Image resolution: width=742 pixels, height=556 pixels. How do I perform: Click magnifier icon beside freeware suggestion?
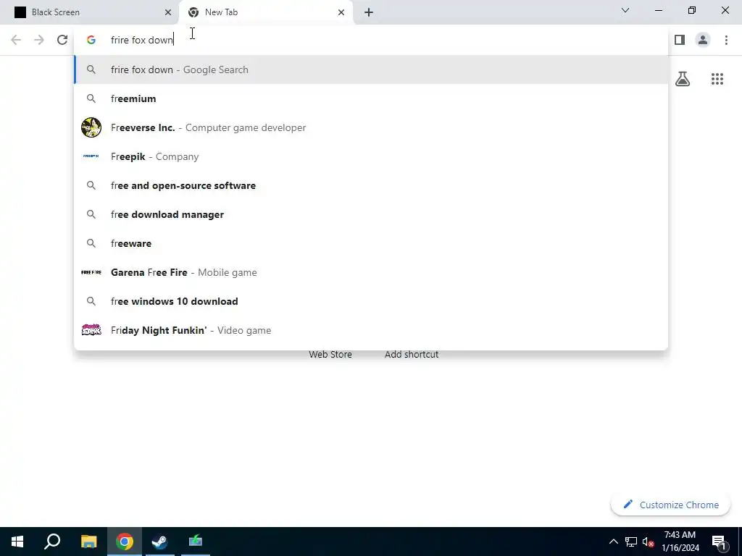tap(91, 243)
